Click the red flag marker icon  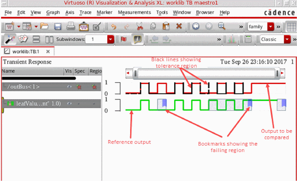(x=124, y=39)
